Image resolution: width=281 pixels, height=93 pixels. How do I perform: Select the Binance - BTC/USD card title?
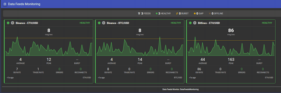118,23
